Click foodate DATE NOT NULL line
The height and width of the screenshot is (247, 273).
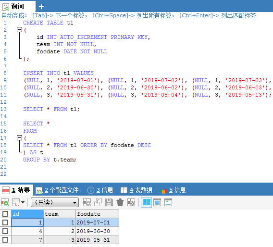tap(72, 51)
